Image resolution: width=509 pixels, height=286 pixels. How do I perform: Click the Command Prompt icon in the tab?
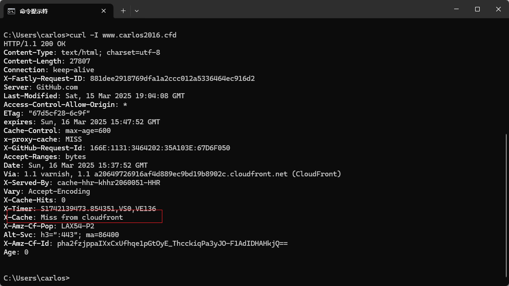tap(11, 11)
